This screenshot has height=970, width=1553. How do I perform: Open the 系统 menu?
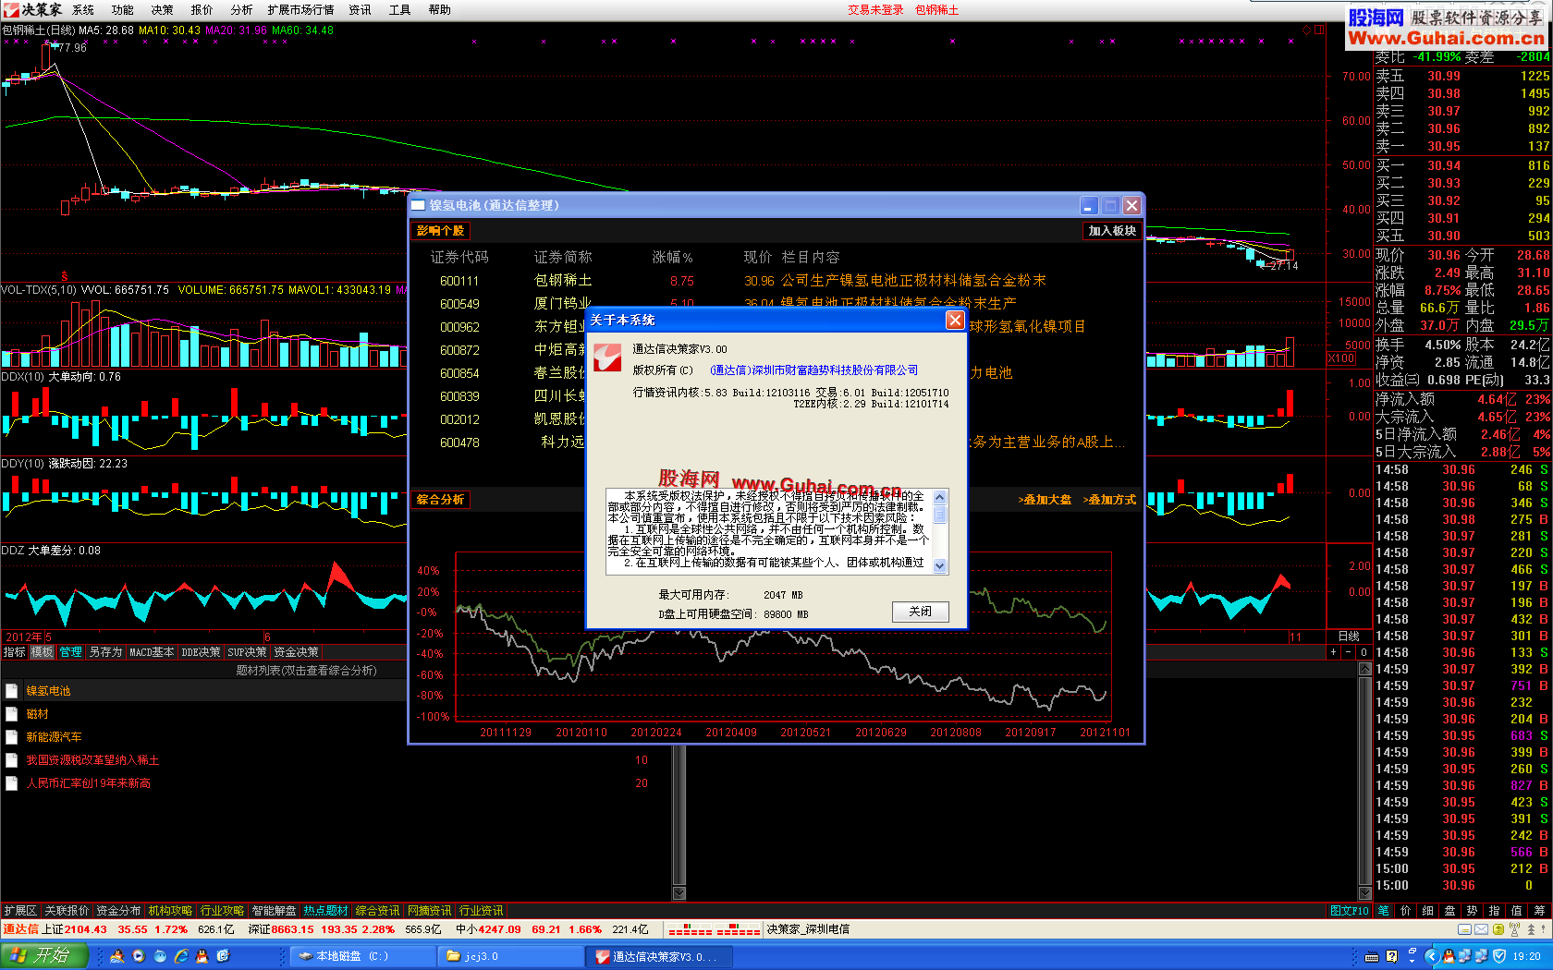(83, 10)
